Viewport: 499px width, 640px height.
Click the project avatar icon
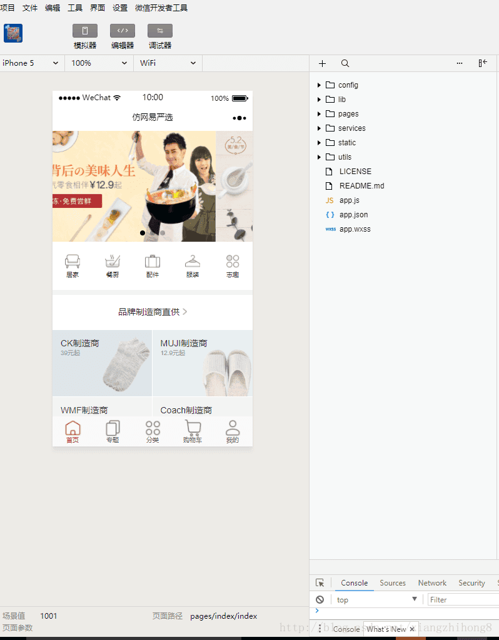tap(13, 33)
